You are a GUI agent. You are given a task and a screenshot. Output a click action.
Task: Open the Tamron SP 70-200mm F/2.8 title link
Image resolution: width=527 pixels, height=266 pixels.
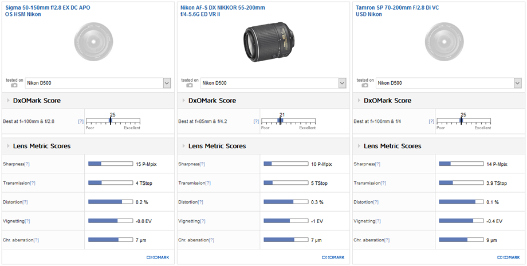coord(398,11)
